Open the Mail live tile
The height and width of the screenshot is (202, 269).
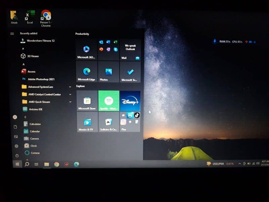pos(130,50)
